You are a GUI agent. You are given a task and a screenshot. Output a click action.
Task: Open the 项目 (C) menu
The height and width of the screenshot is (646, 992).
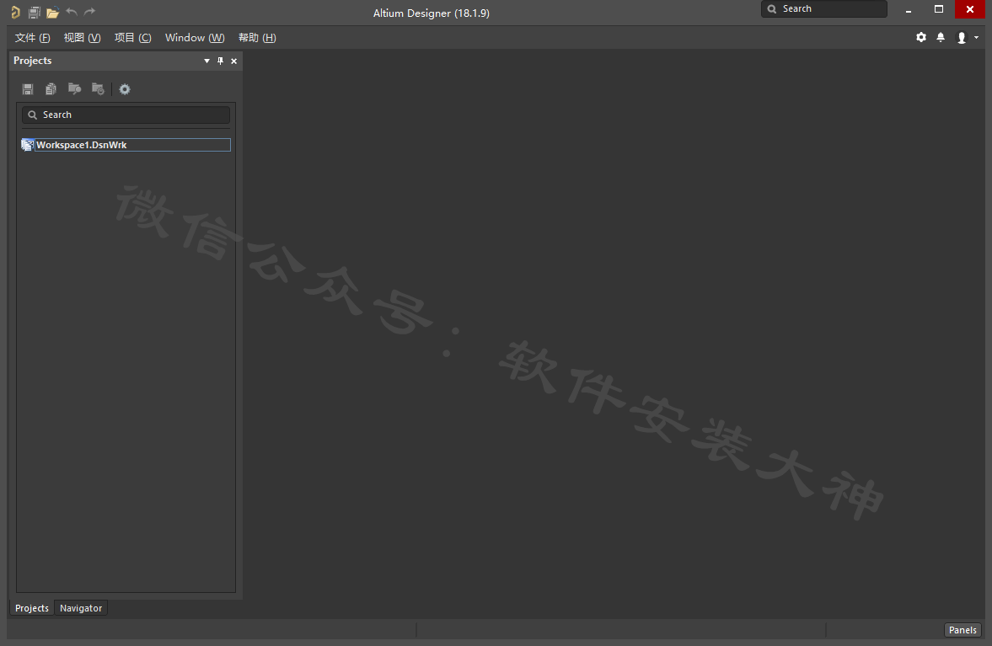click(x=133, y=38)
